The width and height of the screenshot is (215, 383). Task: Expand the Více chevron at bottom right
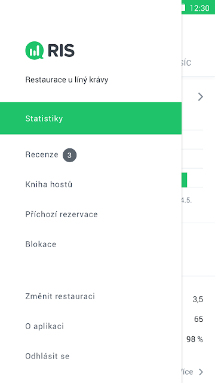point(201,372)
